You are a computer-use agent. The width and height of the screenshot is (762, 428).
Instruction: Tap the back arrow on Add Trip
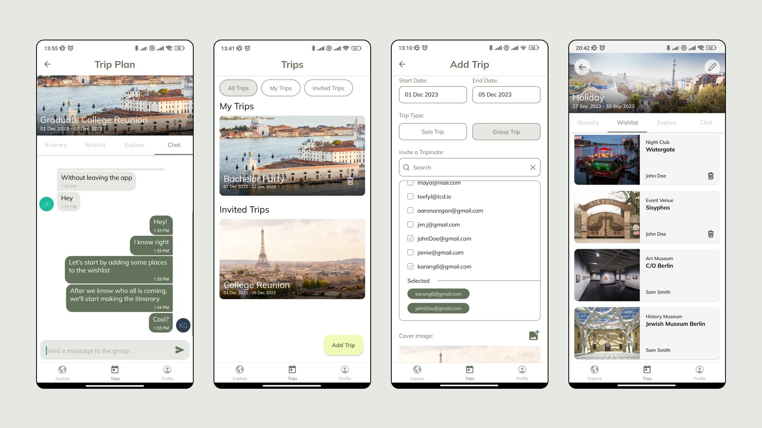point(402,64)
